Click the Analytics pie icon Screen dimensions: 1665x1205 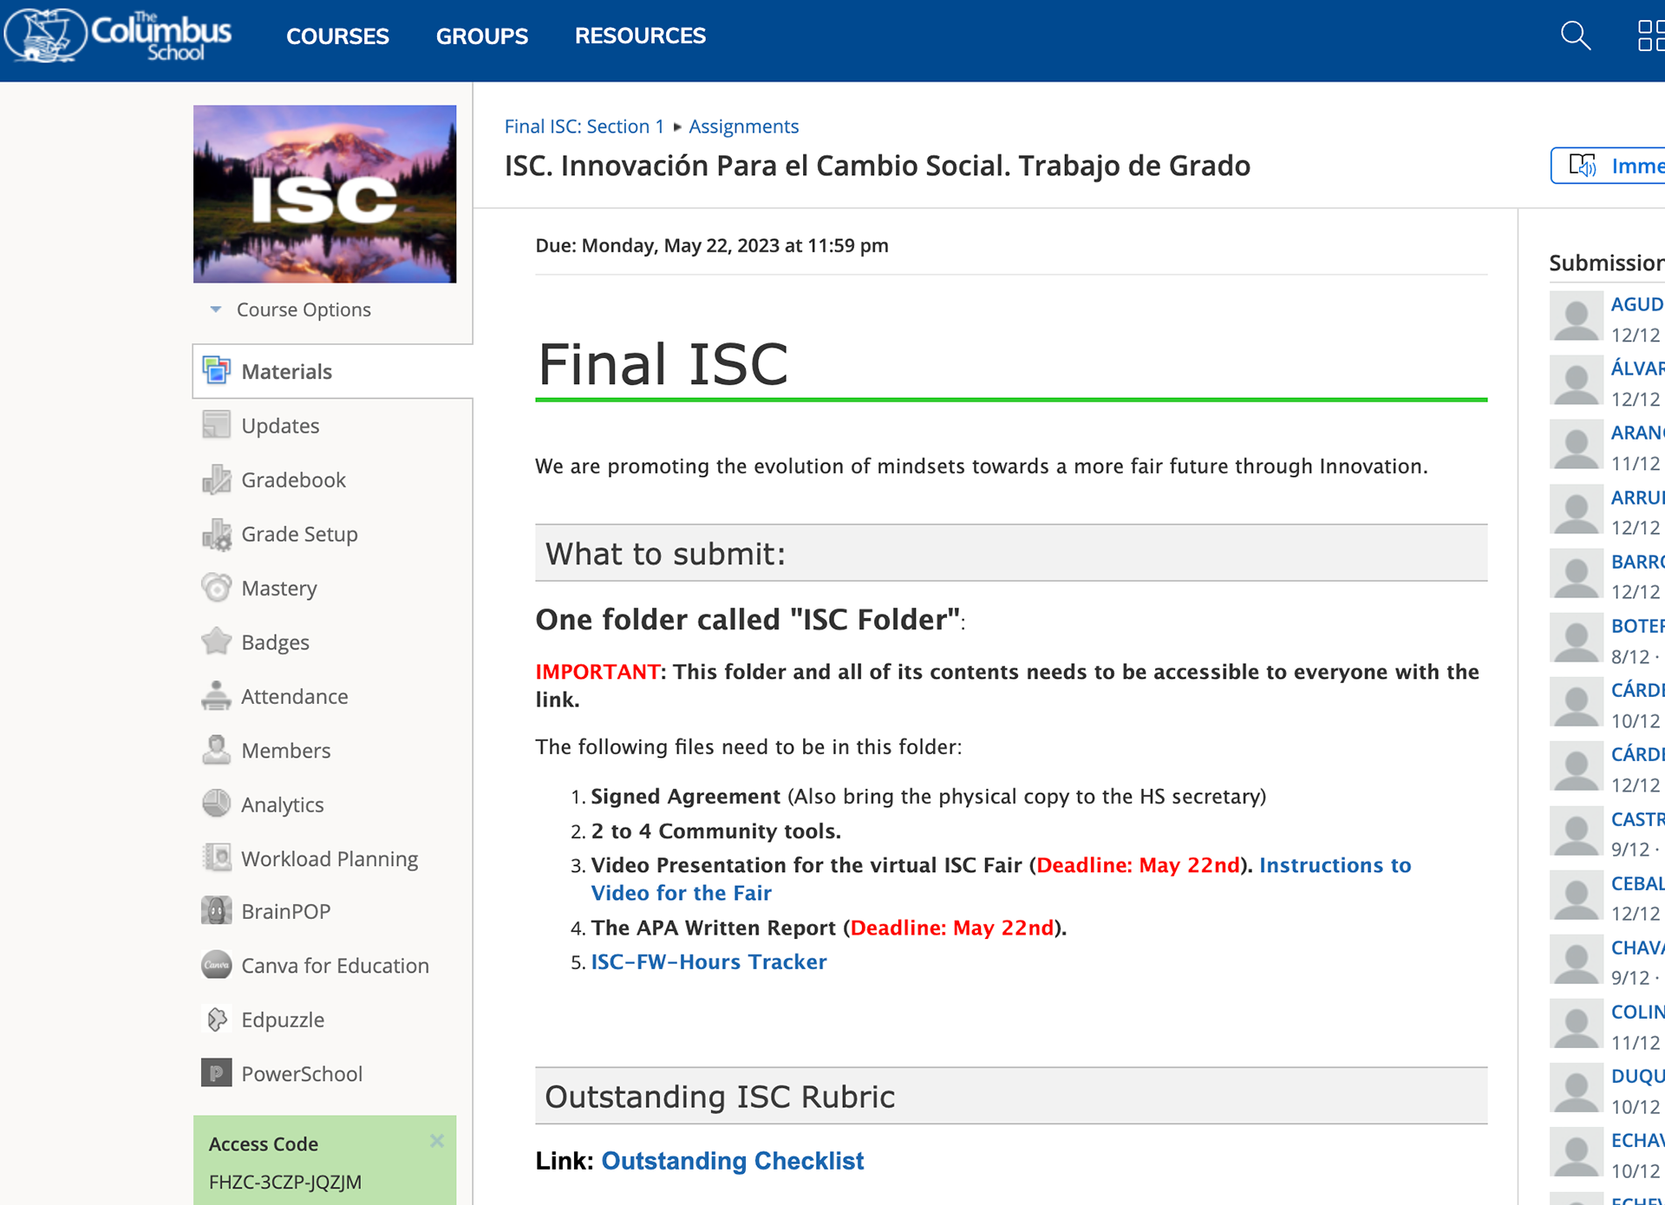(x=216, y=804)
